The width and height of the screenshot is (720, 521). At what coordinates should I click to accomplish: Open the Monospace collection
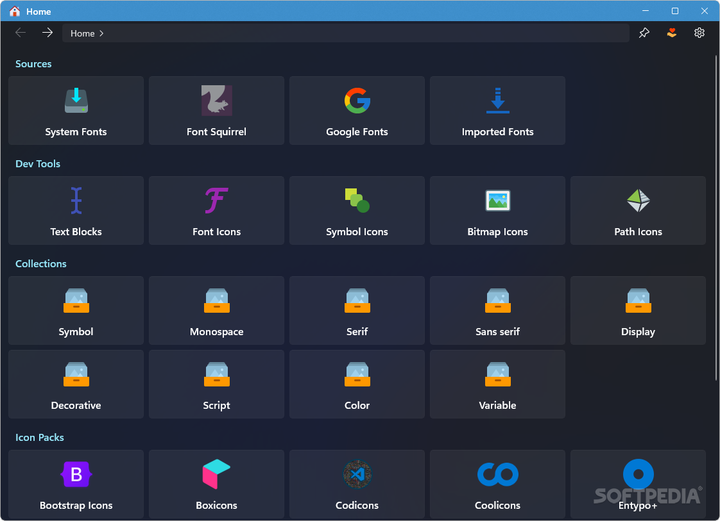click(216, 311)
